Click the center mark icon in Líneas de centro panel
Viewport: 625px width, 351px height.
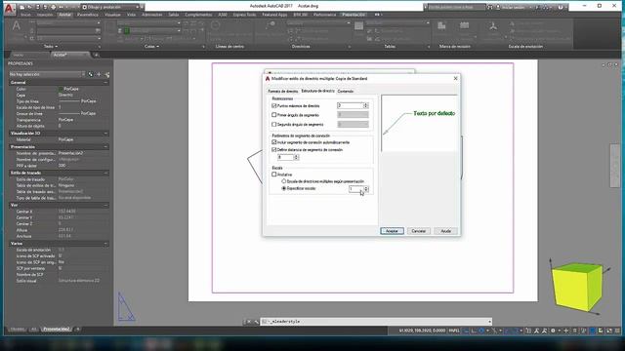(x=215, y=26)
